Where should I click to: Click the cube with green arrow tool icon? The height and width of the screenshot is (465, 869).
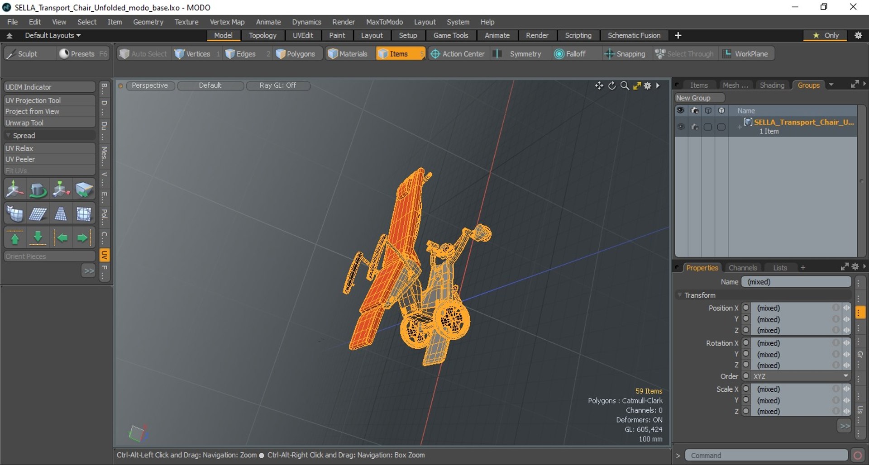[84, 190]
